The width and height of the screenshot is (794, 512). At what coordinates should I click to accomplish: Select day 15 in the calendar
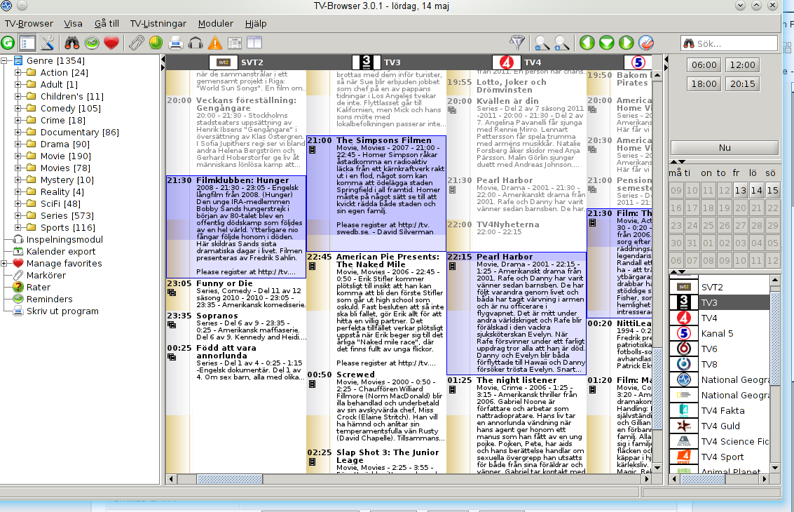772,191
